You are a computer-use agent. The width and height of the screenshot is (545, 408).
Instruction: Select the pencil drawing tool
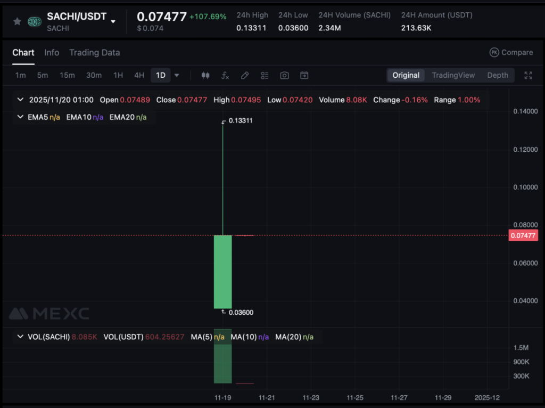[245, 76]
